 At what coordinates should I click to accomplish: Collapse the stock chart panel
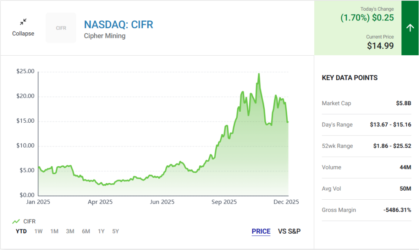23,34
